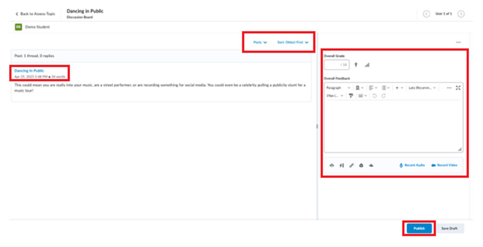Open more options above the grade panel

click(458, 42)
